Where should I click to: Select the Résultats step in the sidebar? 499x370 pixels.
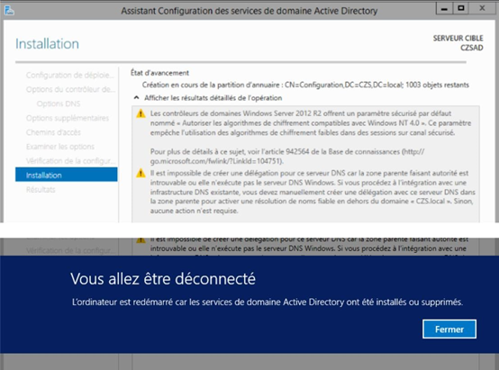[41, 190]
